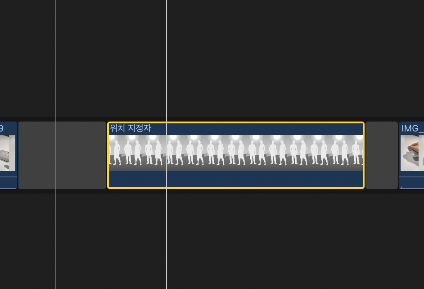This screenshot has width=424, height=289.
Task: Click audio strip under the 9 clip thumbnail
Action: [9, 182]
